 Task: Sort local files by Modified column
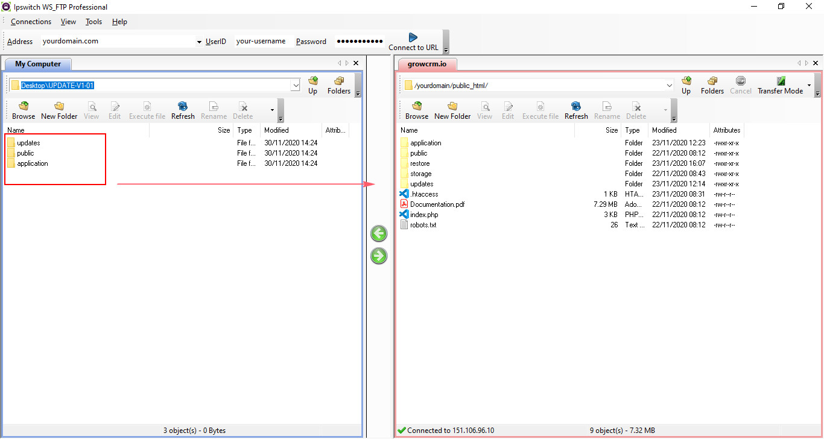(291, 130)
